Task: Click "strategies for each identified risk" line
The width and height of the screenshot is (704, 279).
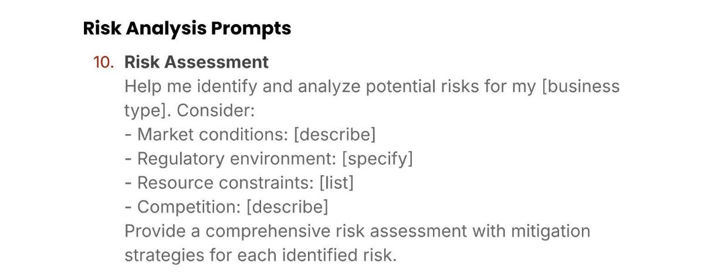Action: tap(260, 255)
